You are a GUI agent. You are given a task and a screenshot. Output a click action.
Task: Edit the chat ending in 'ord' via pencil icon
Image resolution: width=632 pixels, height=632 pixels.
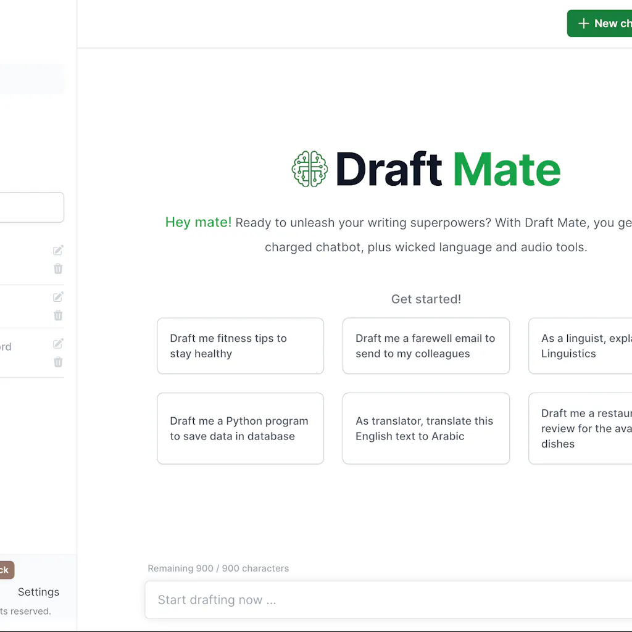[57, 343]
